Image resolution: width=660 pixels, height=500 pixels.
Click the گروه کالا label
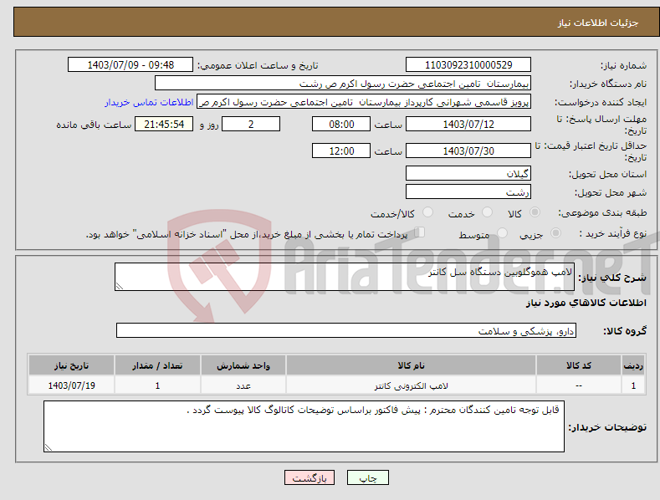point(625,331)
